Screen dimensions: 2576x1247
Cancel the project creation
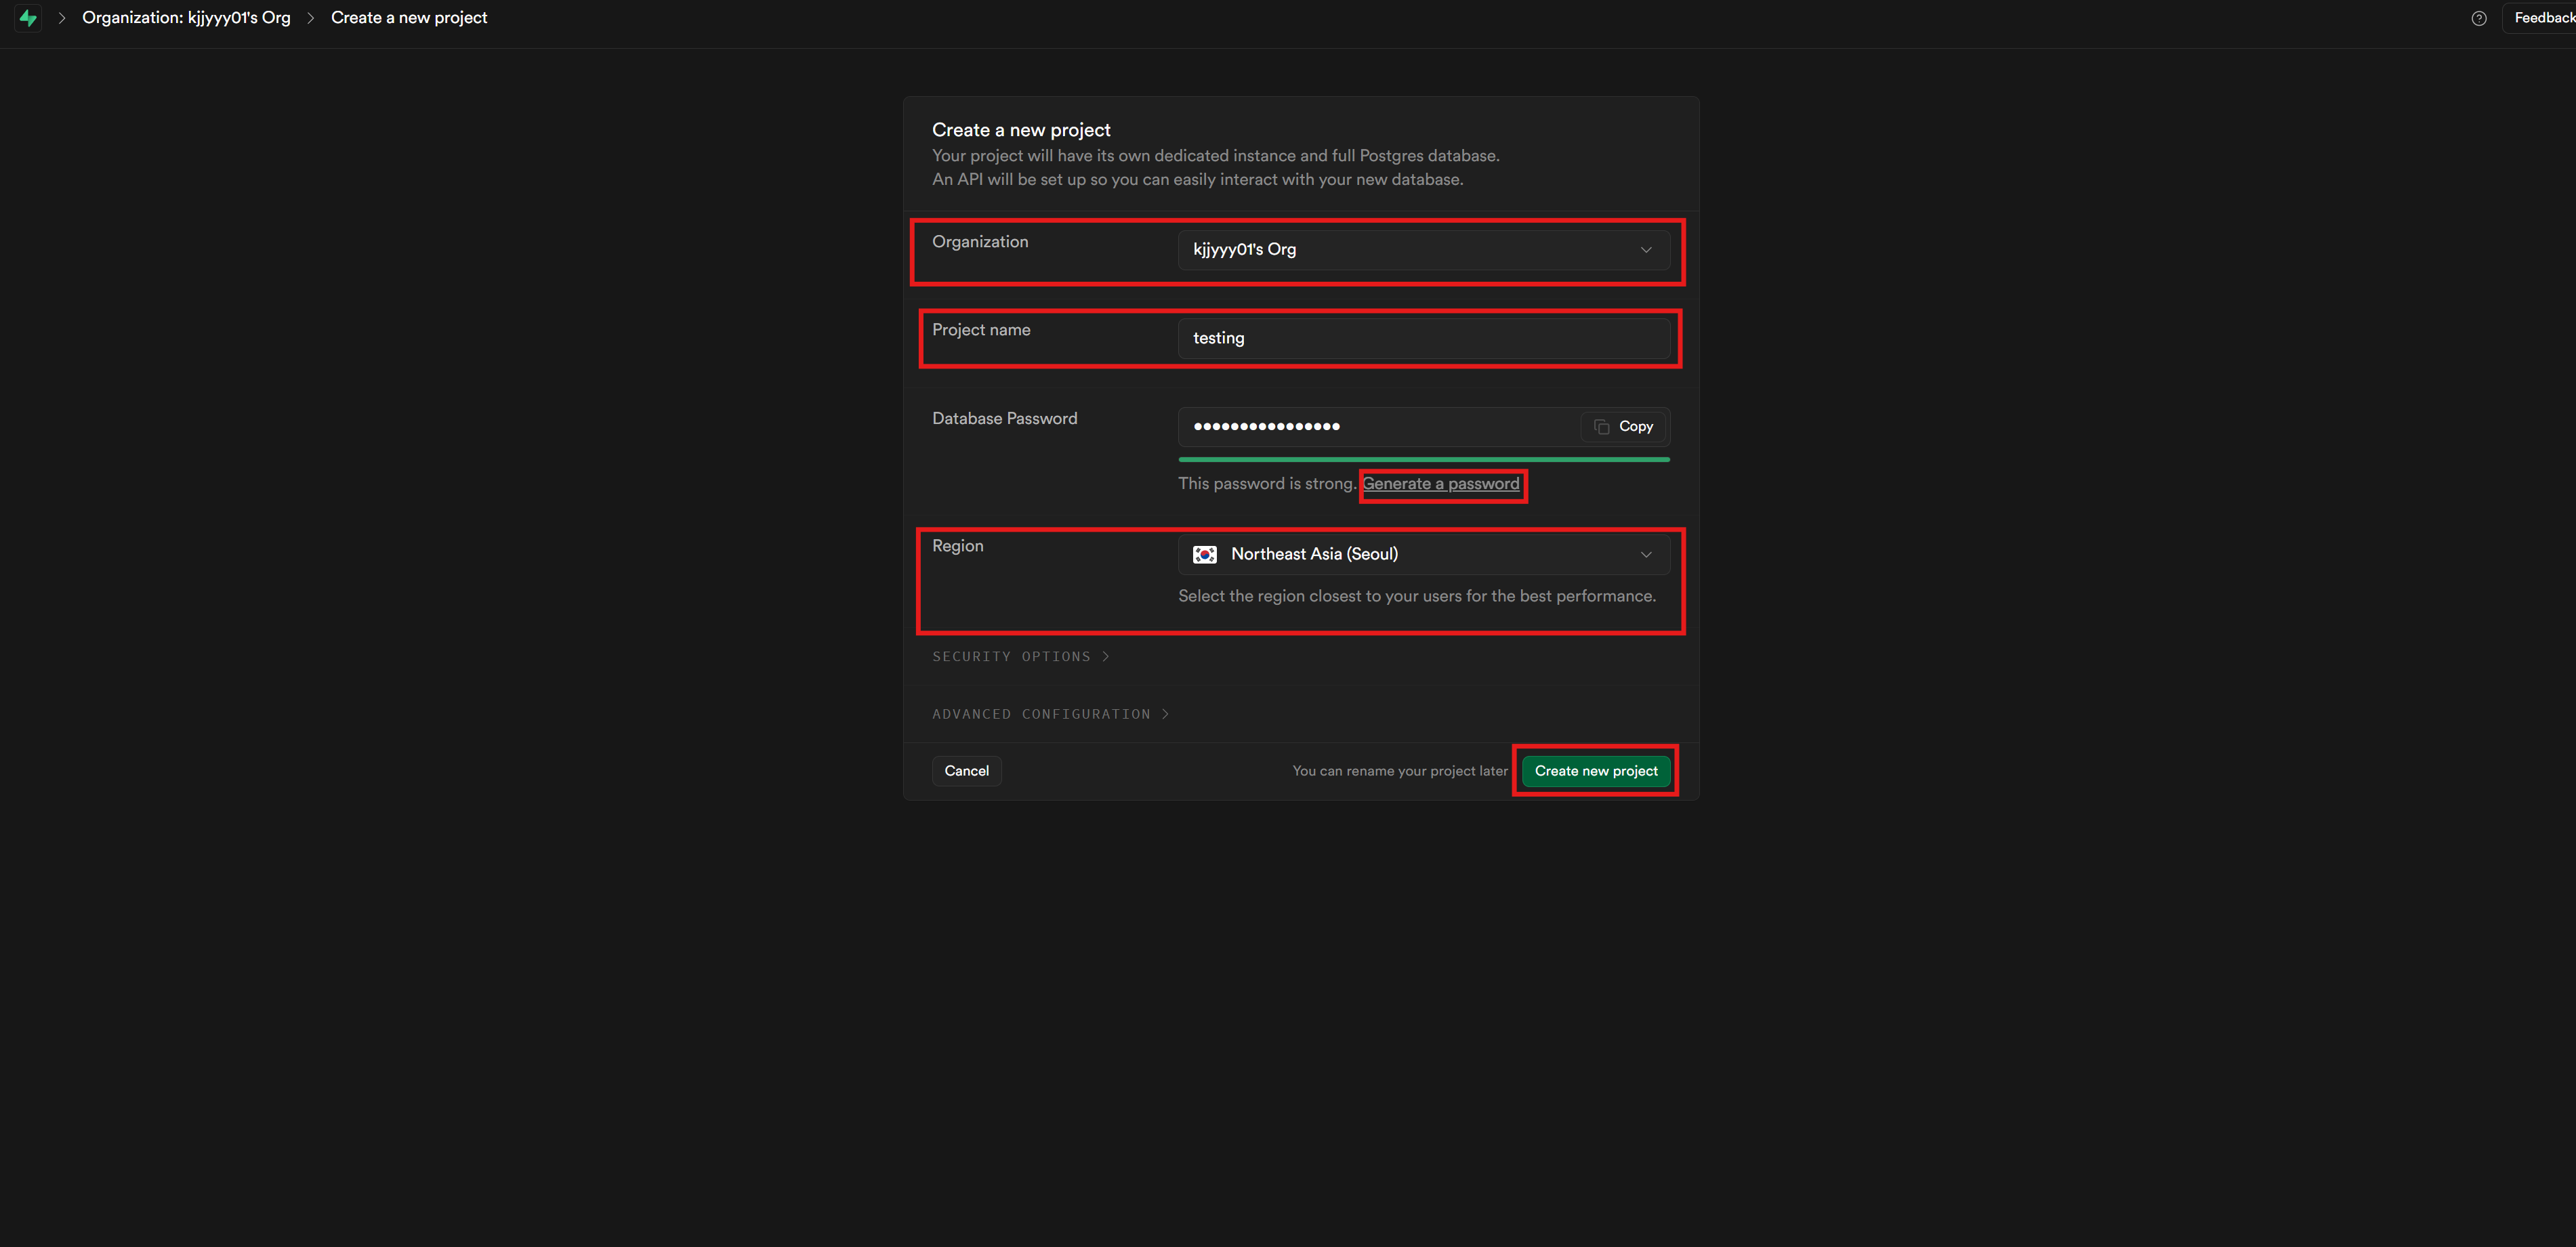(966, 771)
